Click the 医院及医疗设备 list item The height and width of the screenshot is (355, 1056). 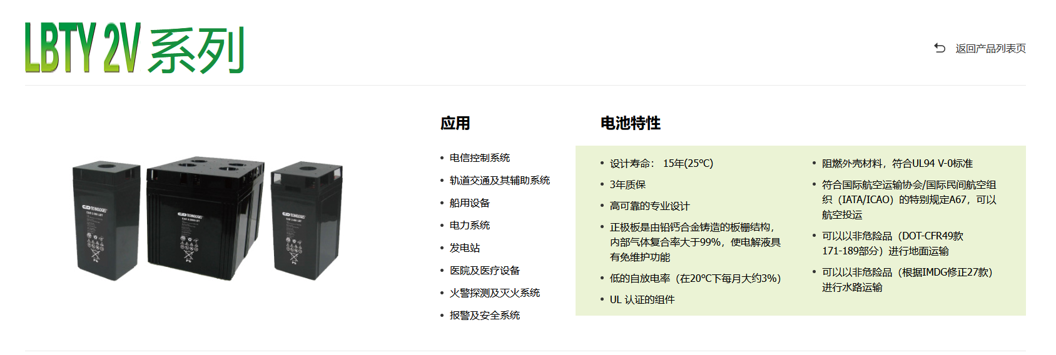point(485,270)
